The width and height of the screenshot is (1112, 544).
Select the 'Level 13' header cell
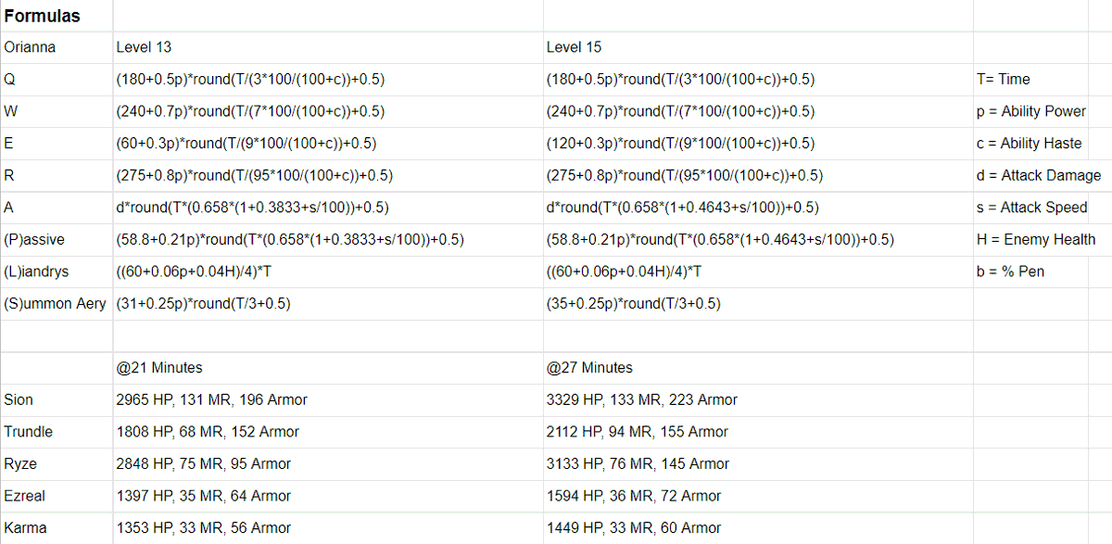click(x=327, y=47)
